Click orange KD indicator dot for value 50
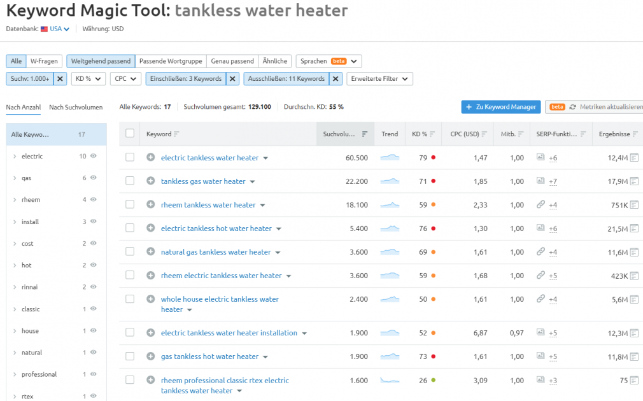Viewport: 643px width, 401px height. pos(434,299)
